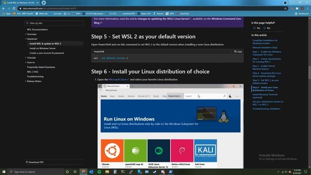Open Create a user account & password
311x175 pixels.
[x=47, y=53]
